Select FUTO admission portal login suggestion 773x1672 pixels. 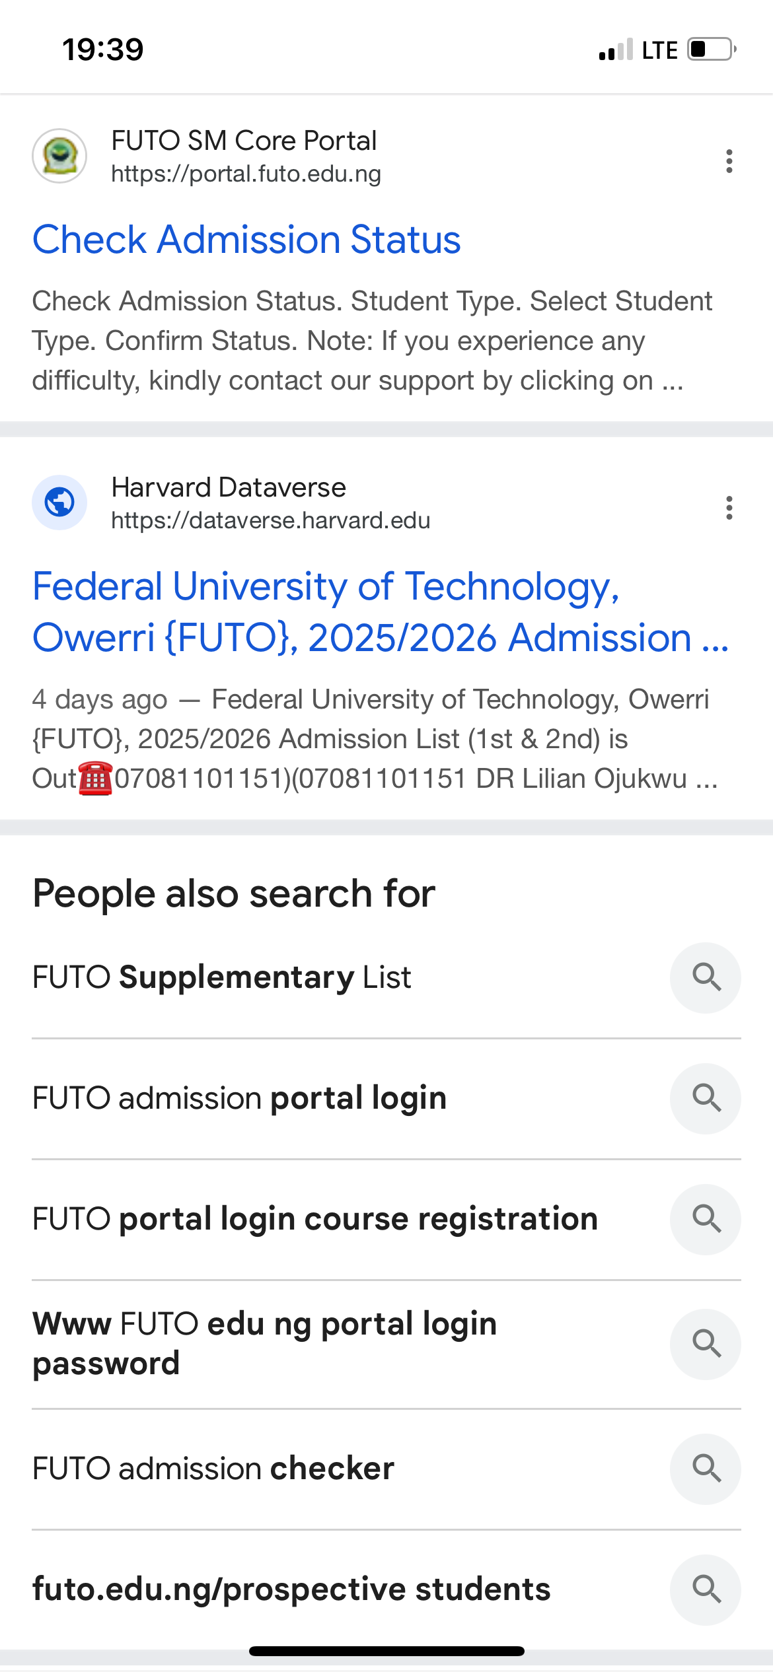(x=239, y=1098)
